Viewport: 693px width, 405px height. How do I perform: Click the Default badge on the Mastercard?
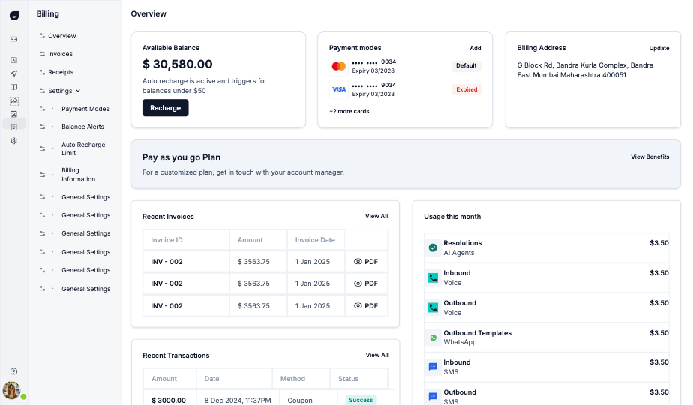[x=466, y=65]
